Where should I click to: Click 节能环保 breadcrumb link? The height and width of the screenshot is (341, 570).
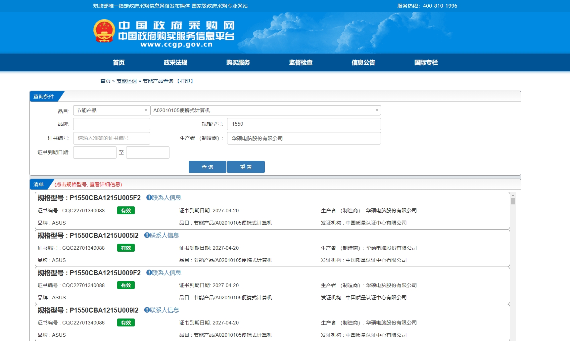(126, 81)
